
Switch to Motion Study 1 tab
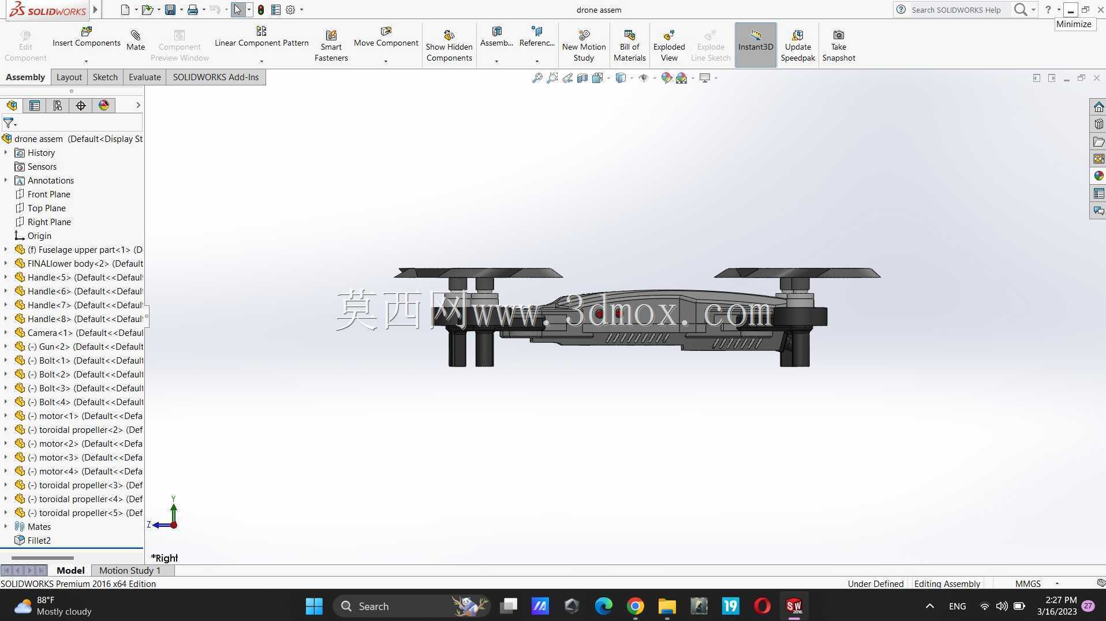point(130,570)
